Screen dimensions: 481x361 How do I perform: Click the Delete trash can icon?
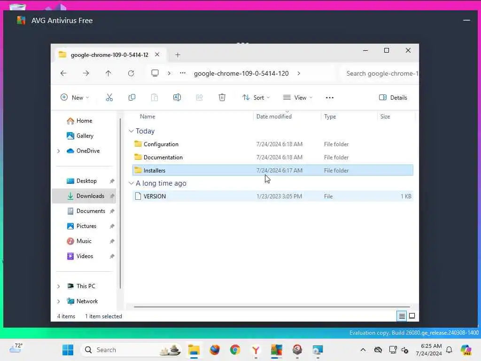pyautogui.click(x=222, y=98)
